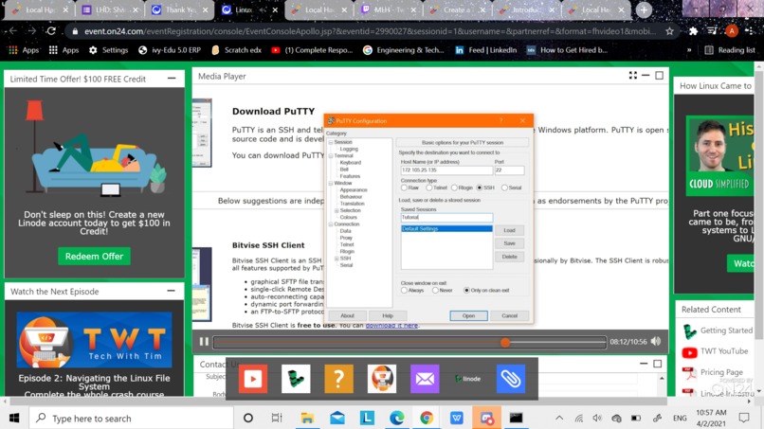Collapse the Limited Time Offer panel
764x429 pixels.
tap(172, 78)
